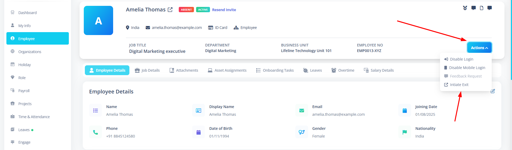Click the Engage sidebar icon
Screen dimensions: 512x150
13,142
